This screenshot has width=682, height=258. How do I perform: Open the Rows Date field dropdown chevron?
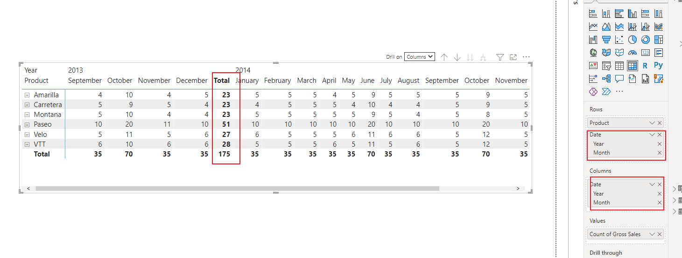[x=652, y=135]
